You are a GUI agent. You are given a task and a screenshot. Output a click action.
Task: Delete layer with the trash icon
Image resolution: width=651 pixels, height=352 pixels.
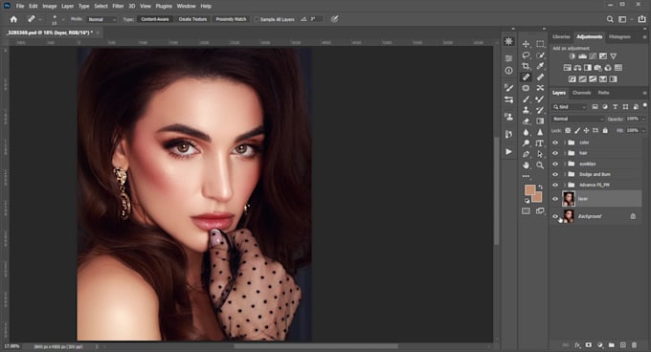pyautogui.click(x=634, y=345)
